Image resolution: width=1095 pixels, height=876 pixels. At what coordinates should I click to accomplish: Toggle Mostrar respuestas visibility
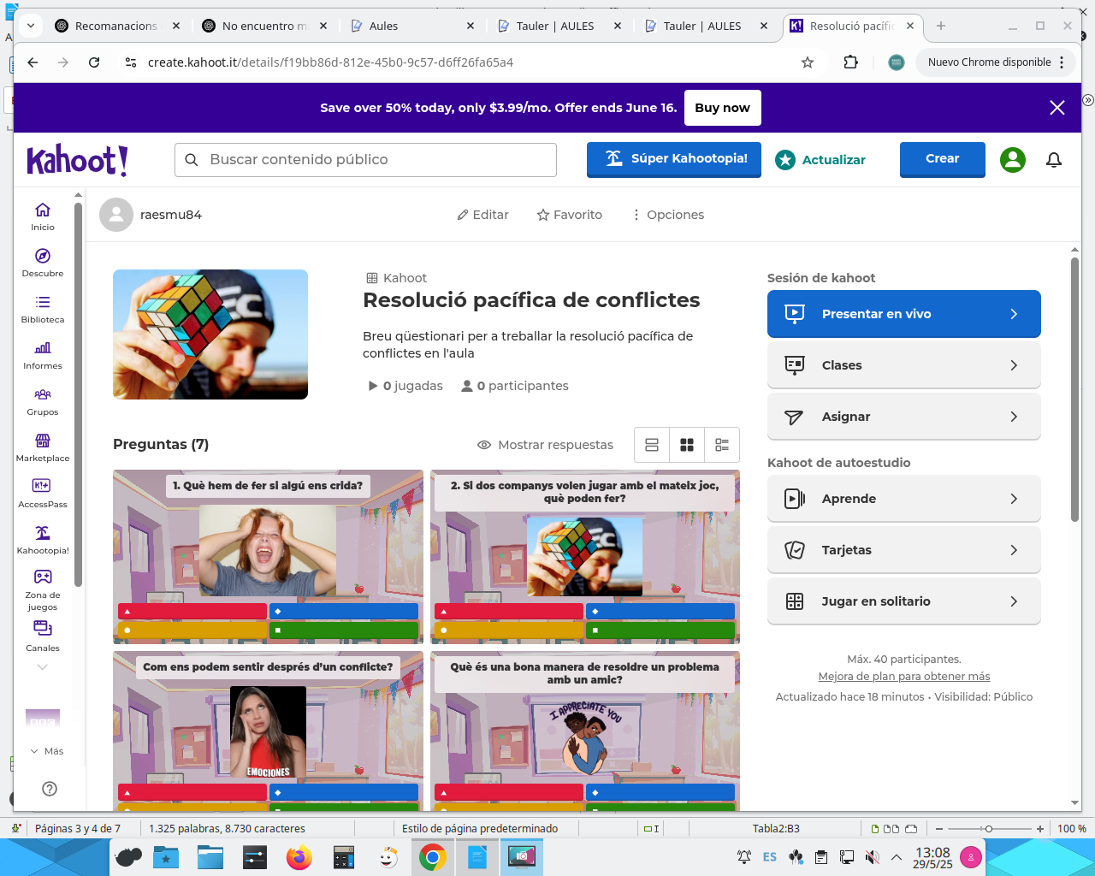coord(545,445)
